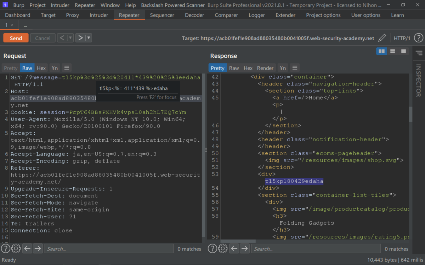Switch to Sequencer tab
Screen dimensions: 425x265
[162, 15]
